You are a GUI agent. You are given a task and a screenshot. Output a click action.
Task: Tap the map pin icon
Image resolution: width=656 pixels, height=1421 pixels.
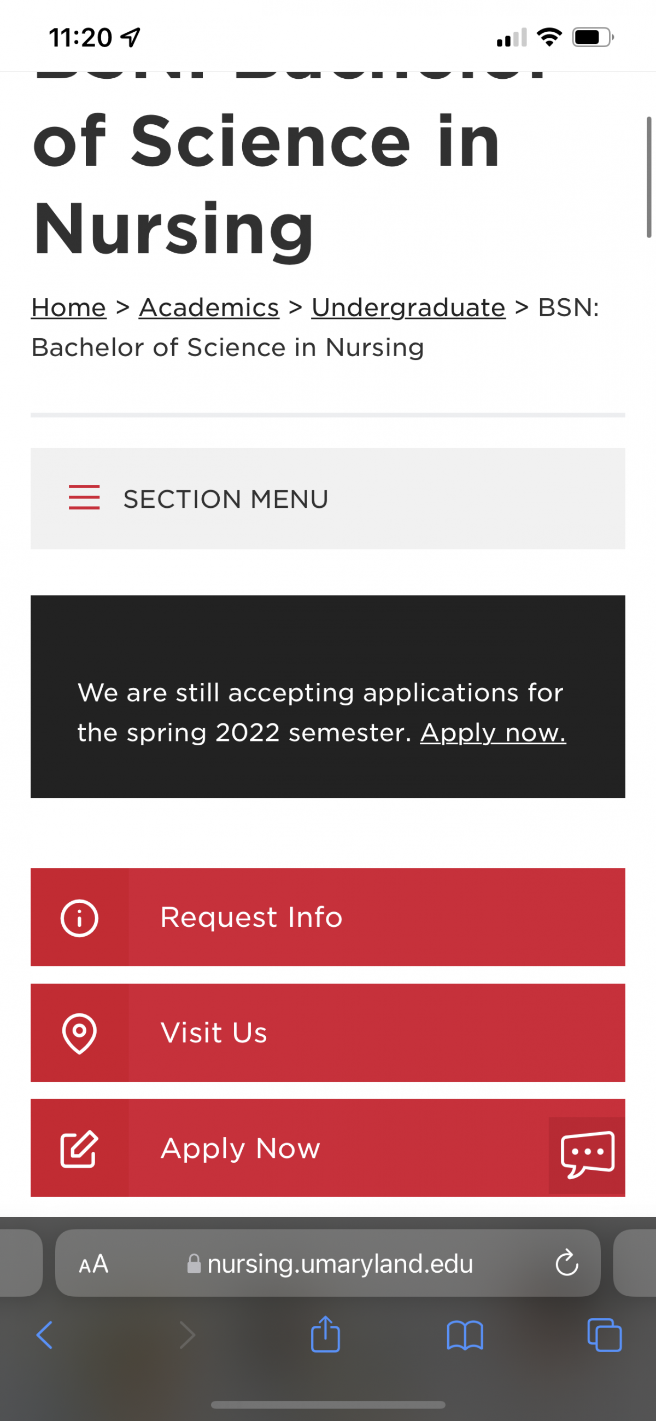pyautogui.click(x=79, y=1033)
